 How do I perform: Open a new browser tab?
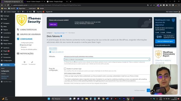point(70,2)
